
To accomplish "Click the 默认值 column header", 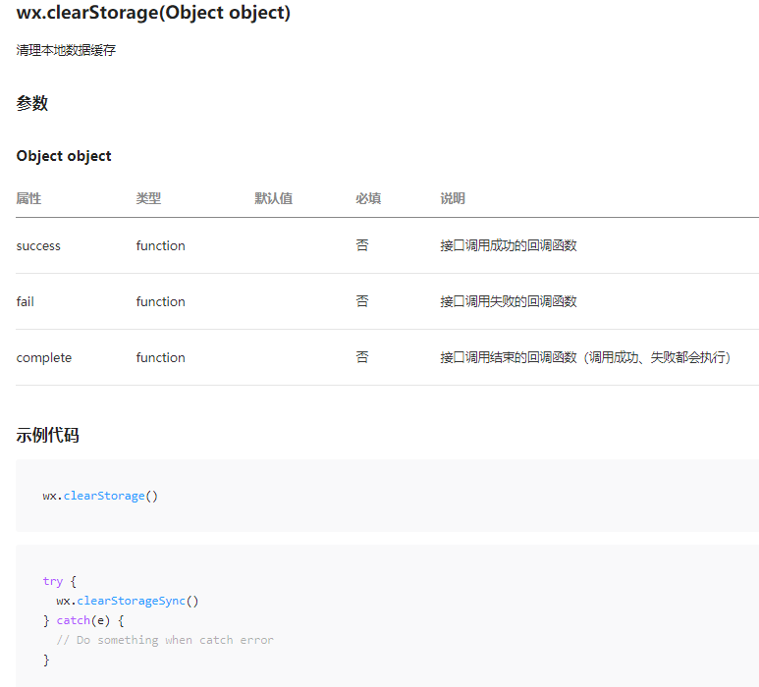I will point(274,198).
